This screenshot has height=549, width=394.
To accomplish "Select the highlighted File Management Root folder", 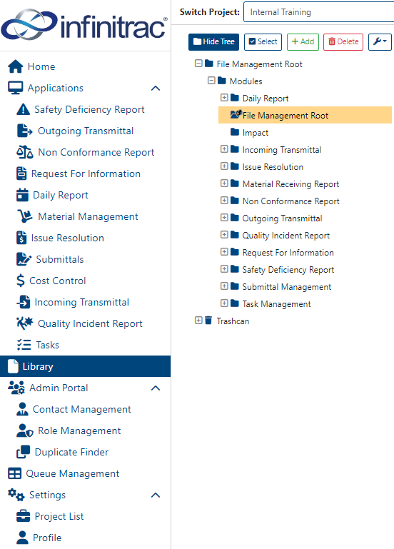I will point(305,115).
